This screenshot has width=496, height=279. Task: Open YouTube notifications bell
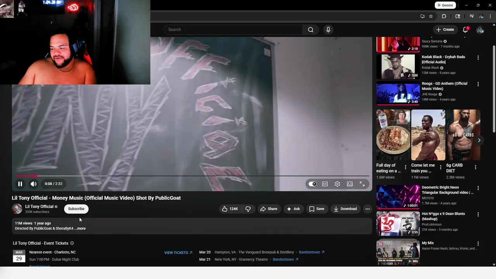466,29
